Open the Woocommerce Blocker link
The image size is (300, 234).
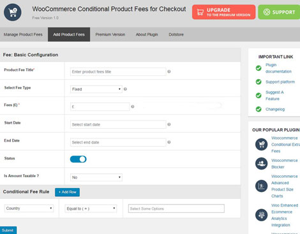[x=284, y=164]
